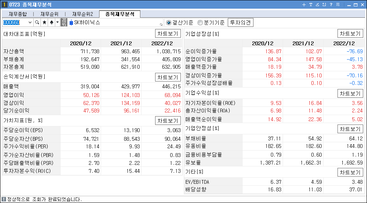Click the T font icon in title bar
367x203 pixels.
point(311,5)
